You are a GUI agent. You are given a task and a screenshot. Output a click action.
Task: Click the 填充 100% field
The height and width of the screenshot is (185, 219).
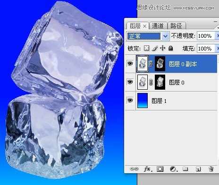pyautogui.click(x=206, y=48)
